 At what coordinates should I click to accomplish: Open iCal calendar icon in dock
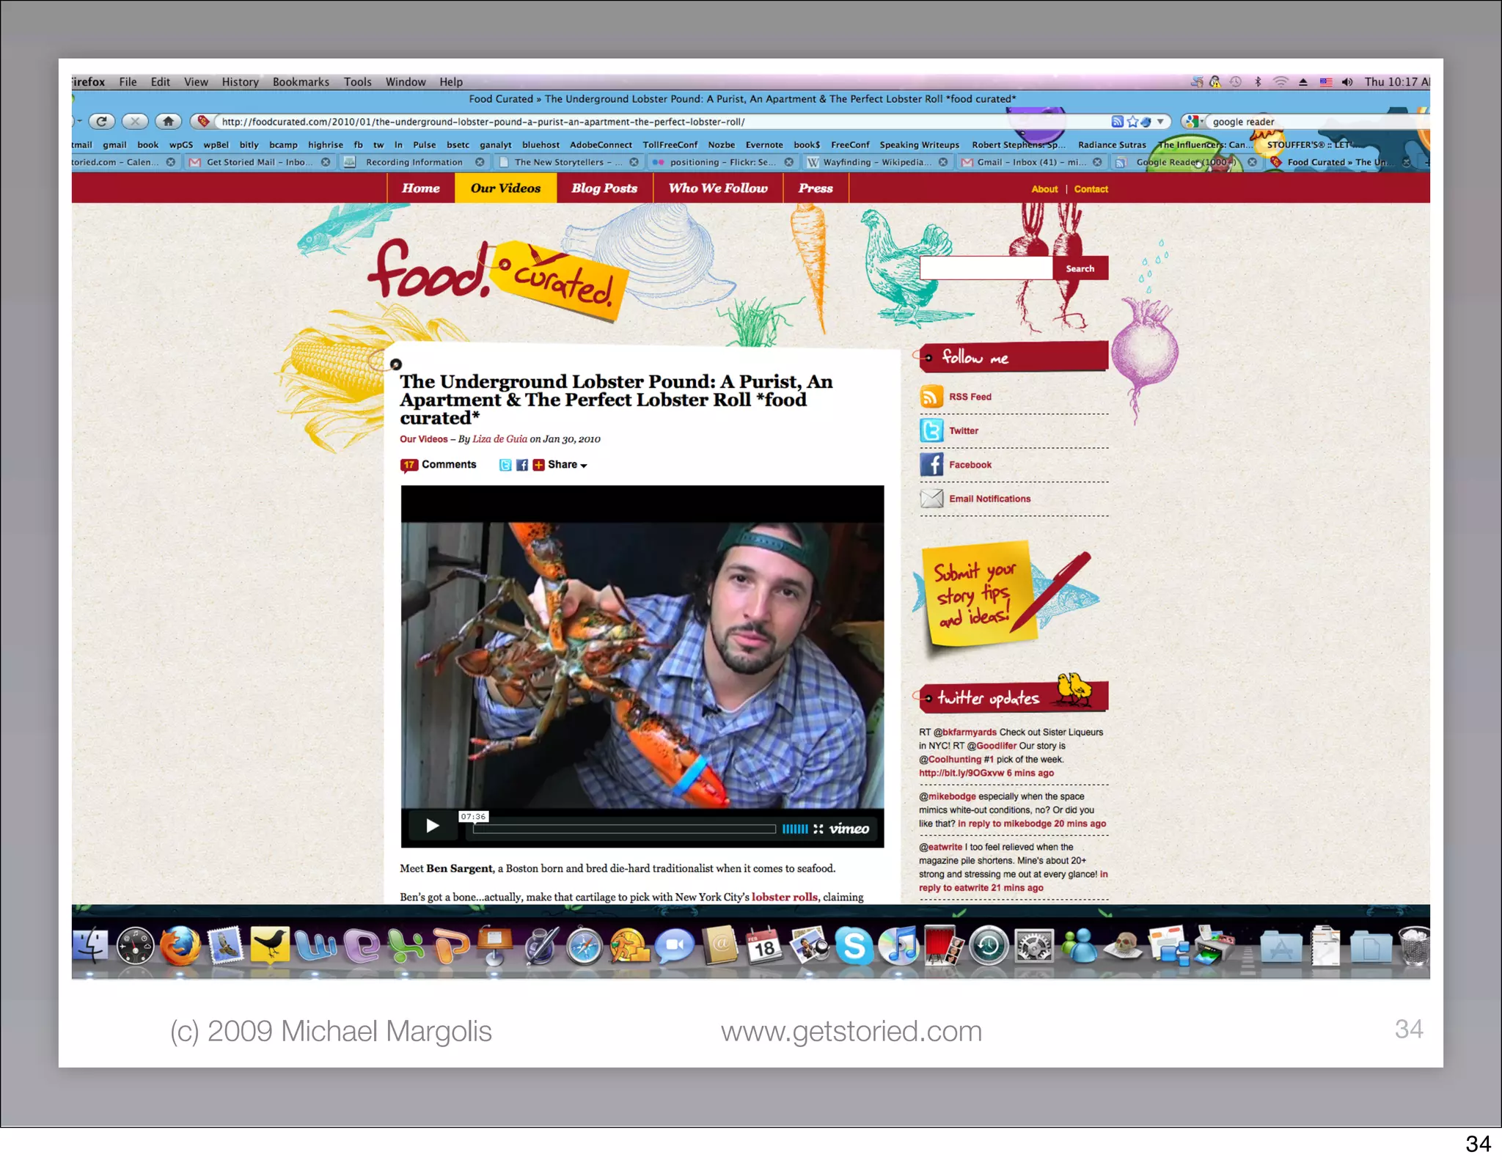click(764, 946)
